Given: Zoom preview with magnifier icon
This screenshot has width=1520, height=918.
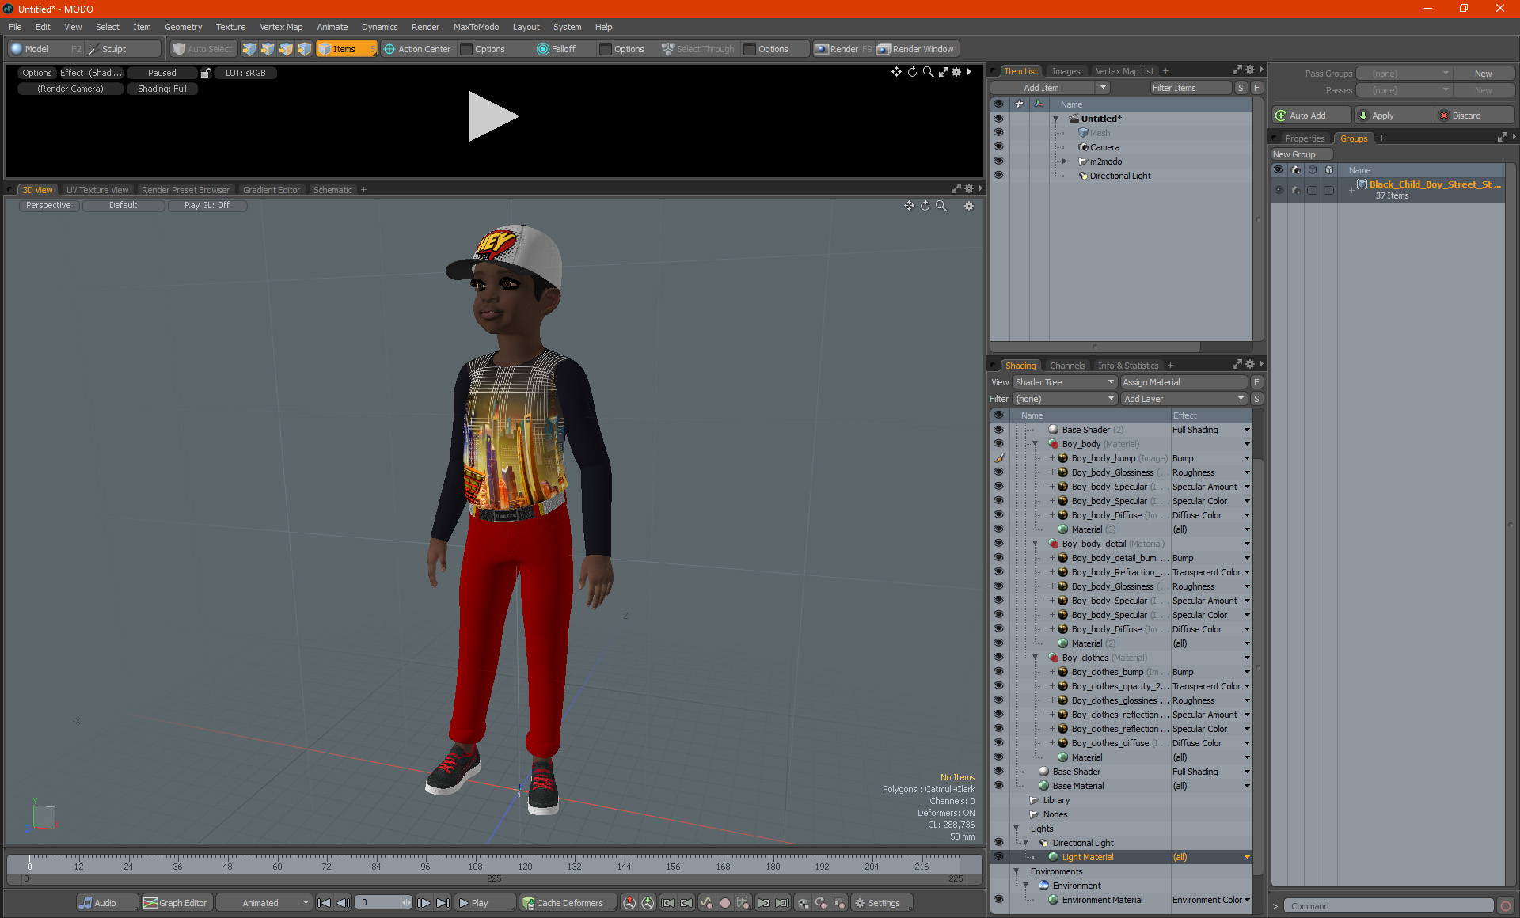Looking at the screenshot, I should [x=928, y=72].
